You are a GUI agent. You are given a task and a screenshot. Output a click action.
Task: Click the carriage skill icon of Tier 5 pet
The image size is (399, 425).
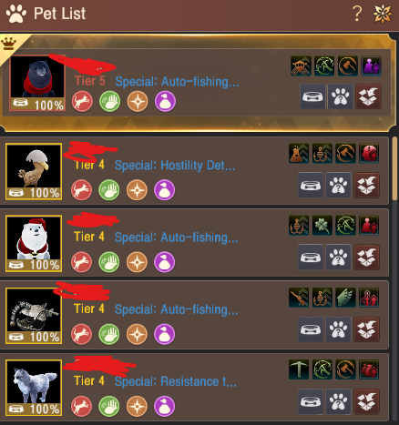pyautogui.click(x=301, y=66)
